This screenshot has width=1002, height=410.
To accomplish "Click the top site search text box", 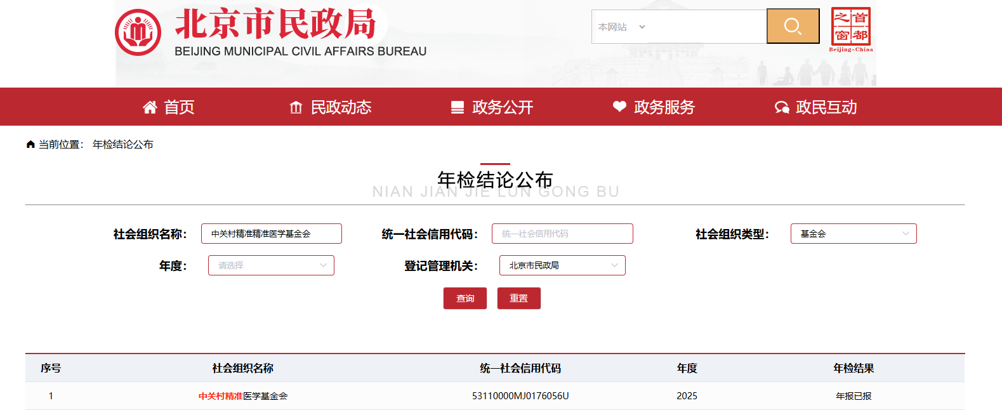I will point(708,27).
